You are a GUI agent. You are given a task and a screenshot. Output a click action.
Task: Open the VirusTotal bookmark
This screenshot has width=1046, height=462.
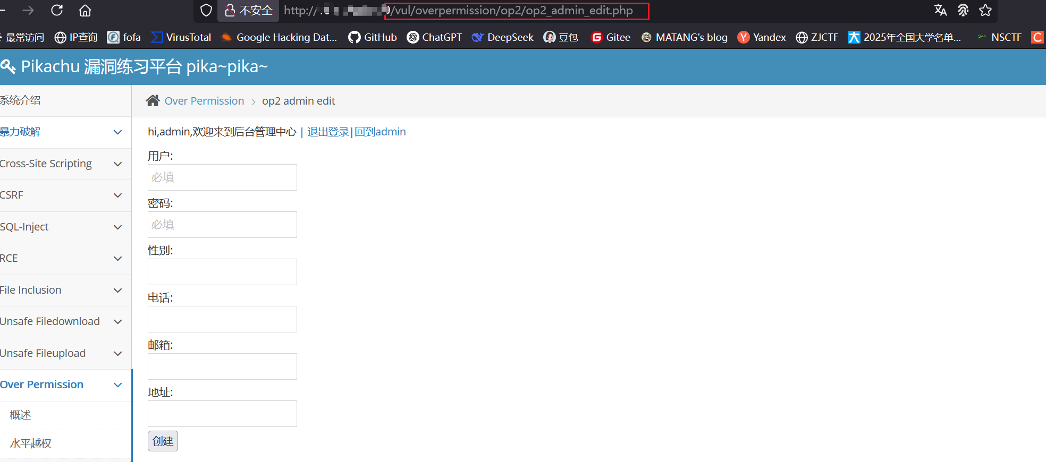coord(181,37)
